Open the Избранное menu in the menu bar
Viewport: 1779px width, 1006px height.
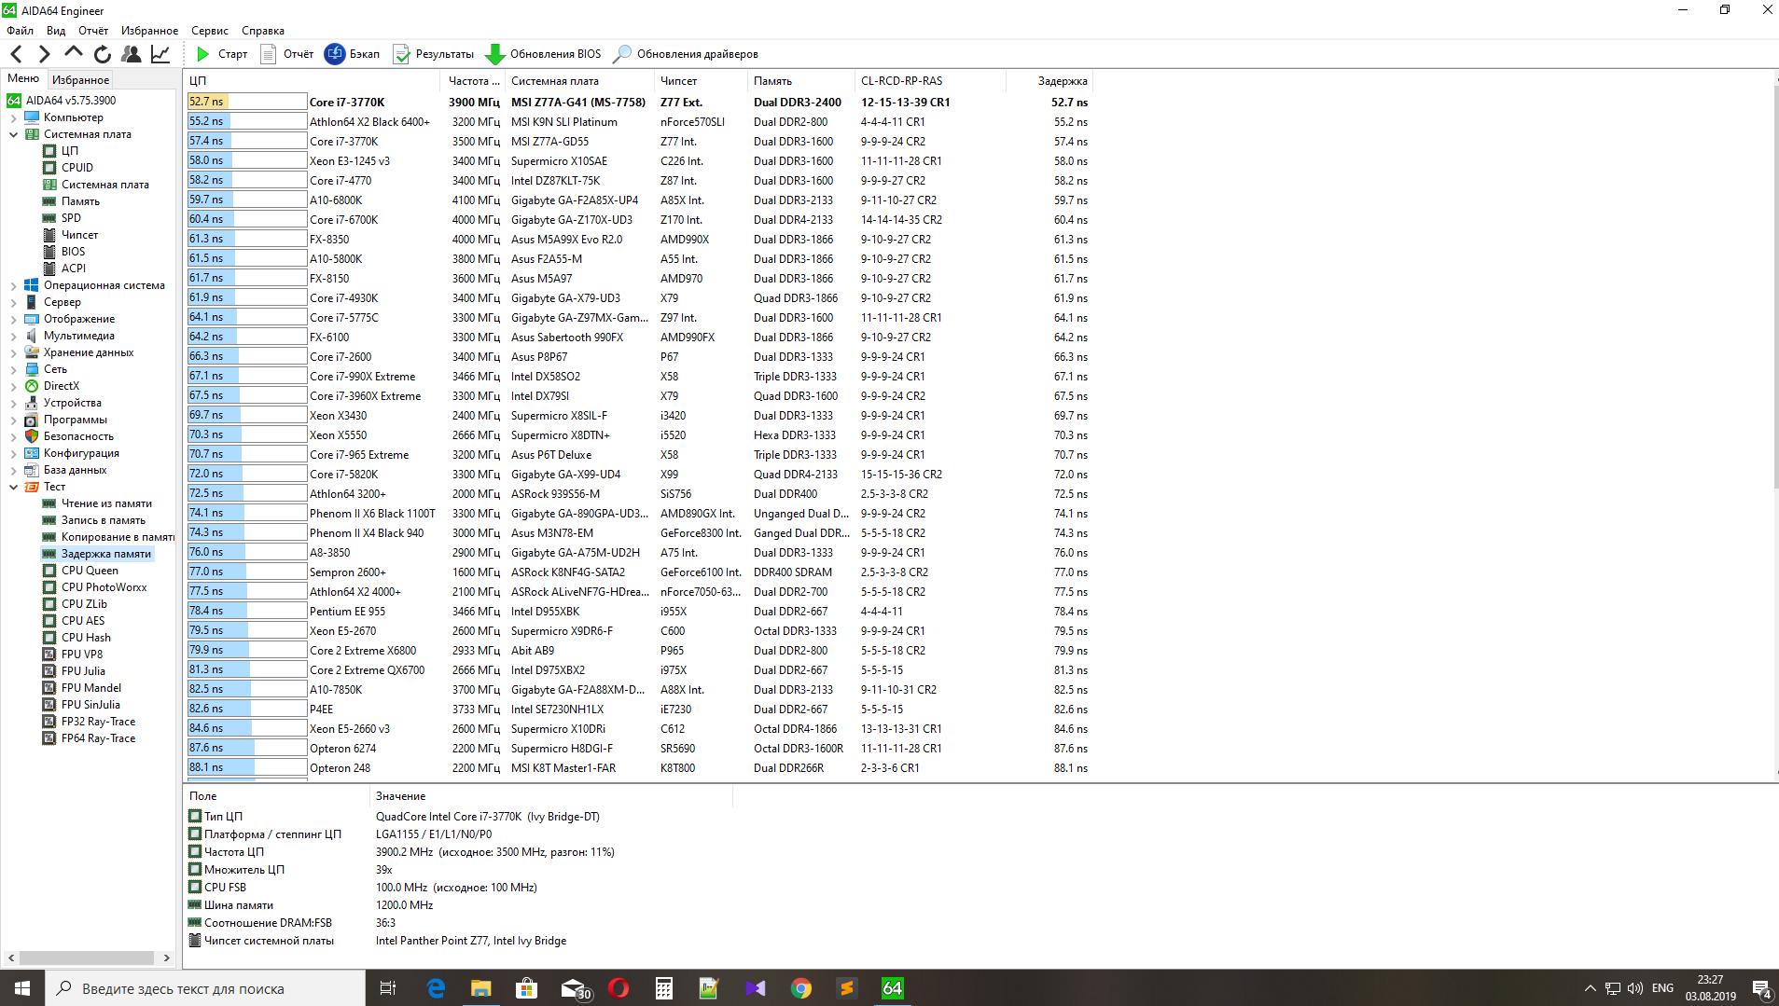pyautogui.click(x=149, y=31)
